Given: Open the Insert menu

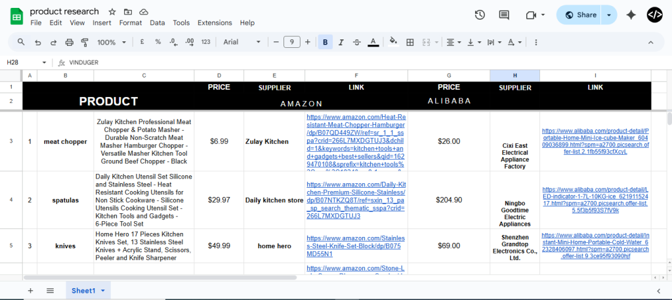Looking at the screenshot, I should pos(102,23).
